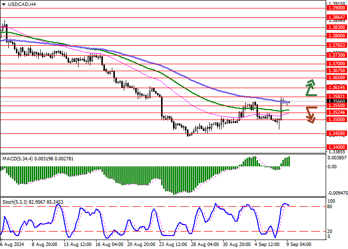Click the current price tag 1.35660
Screen dimensions: 348x249
[x=337, y=102]
